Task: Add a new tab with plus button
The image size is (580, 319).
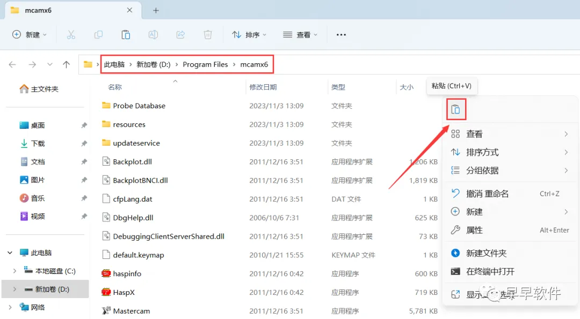Action: [x=156, y=10]
